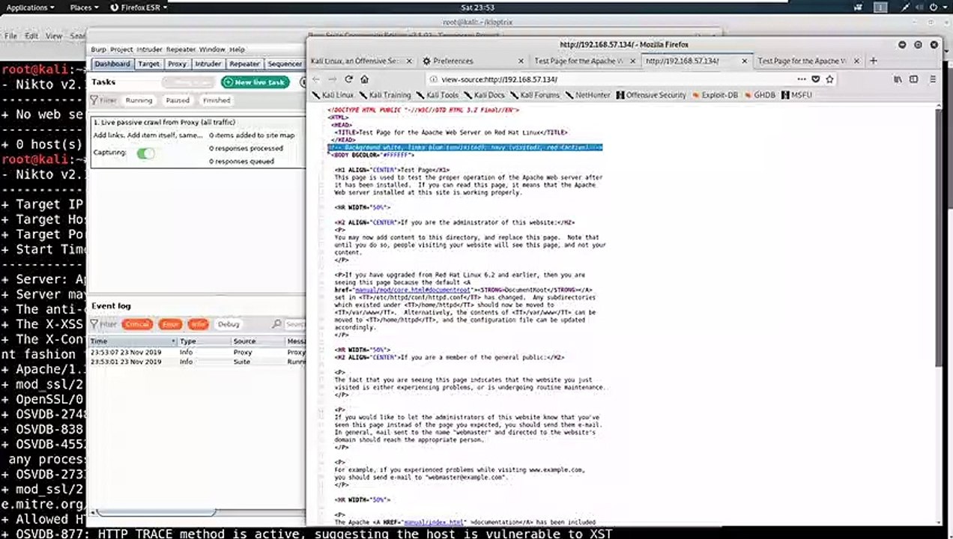
Task: Open the NetHunter bookmark
Action: 588,95
